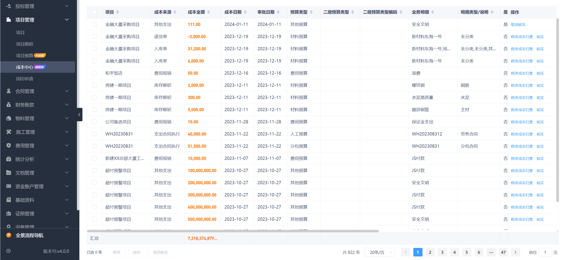Click the 前往 page number input
This screenshot has height=260, width=566.
pyautogui.click(x=545, y=252)
